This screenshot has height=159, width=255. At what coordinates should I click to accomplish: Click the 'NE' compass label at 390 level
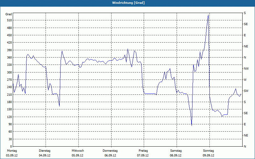point(246,46)
